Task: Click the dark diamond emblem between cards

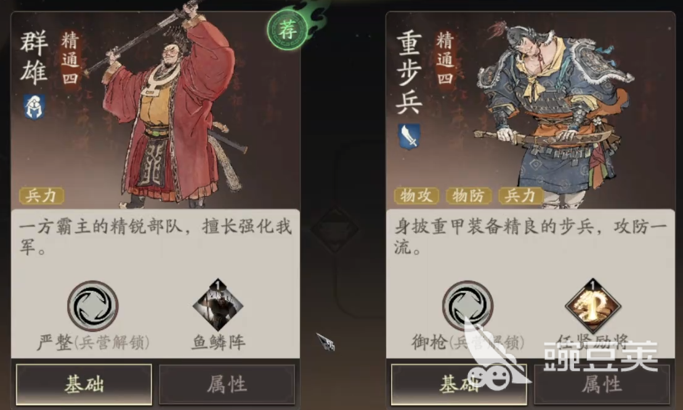Action: (334, 229)
